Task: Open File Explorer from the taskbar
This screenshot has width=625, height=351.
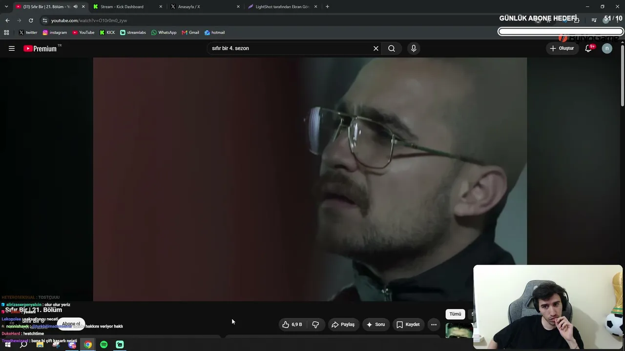Action: pos(40,345)
